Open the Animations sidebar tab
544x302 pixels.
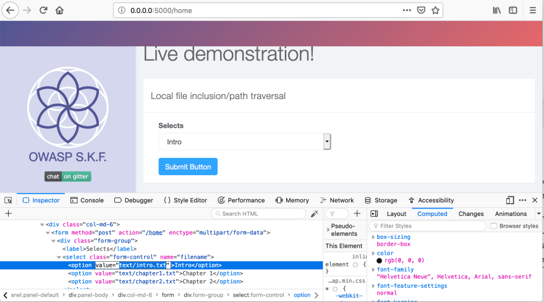pyautogui.click(x=511, y=214)
